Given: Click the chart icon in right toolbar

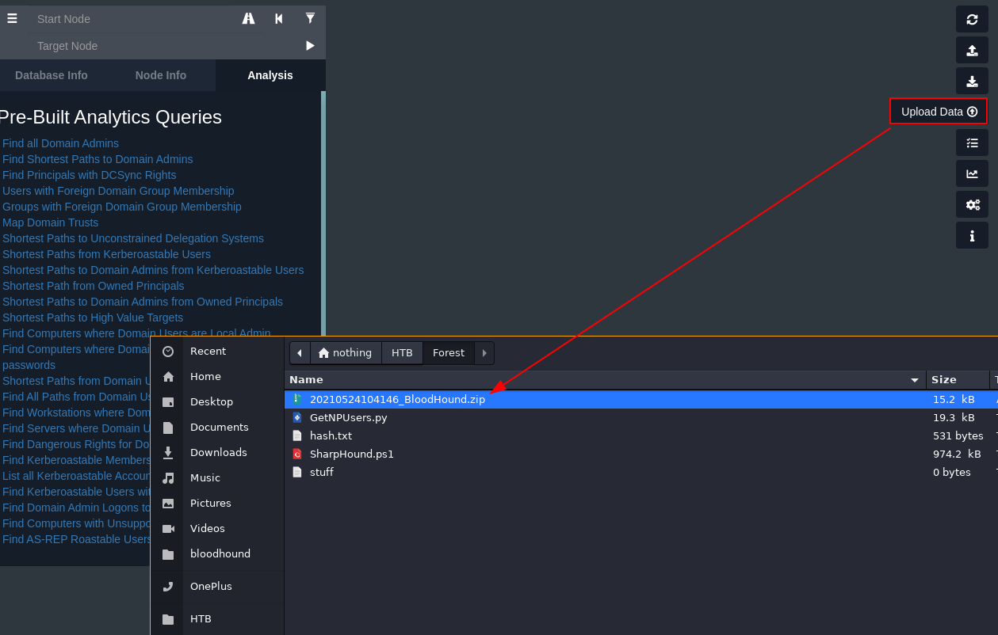Looking at the screenshot, I should [972, 173].
